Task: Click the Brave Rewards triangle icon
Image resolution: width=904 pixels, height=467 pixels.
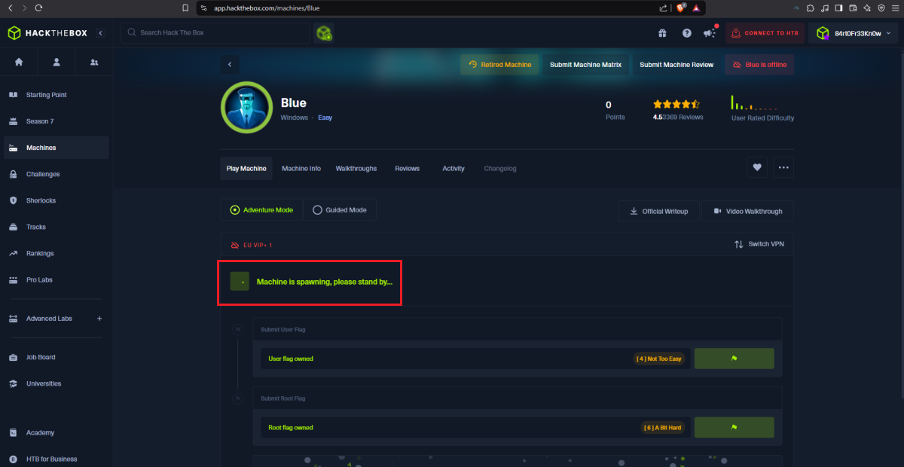Action: pos(697,8)
